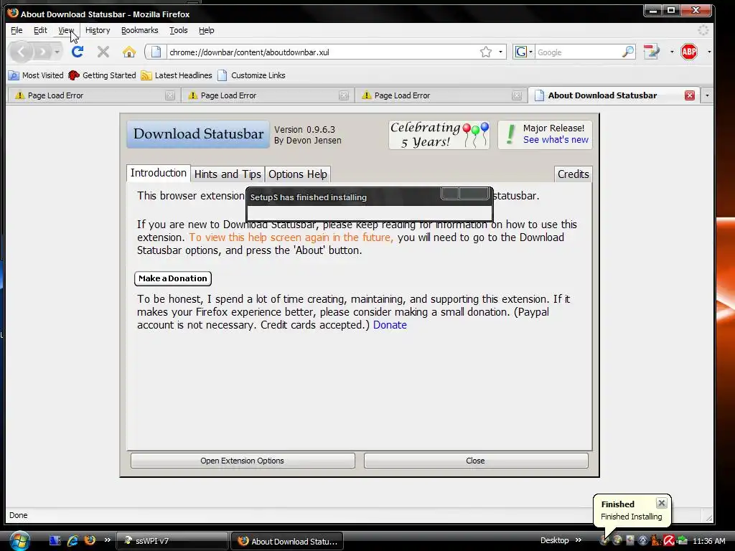Click the page identity icon in address bar

coord(156,52)
